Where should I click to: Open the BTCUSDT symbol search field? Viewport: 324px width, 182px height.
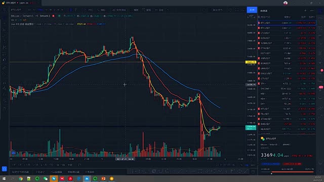tap(16, 10)
